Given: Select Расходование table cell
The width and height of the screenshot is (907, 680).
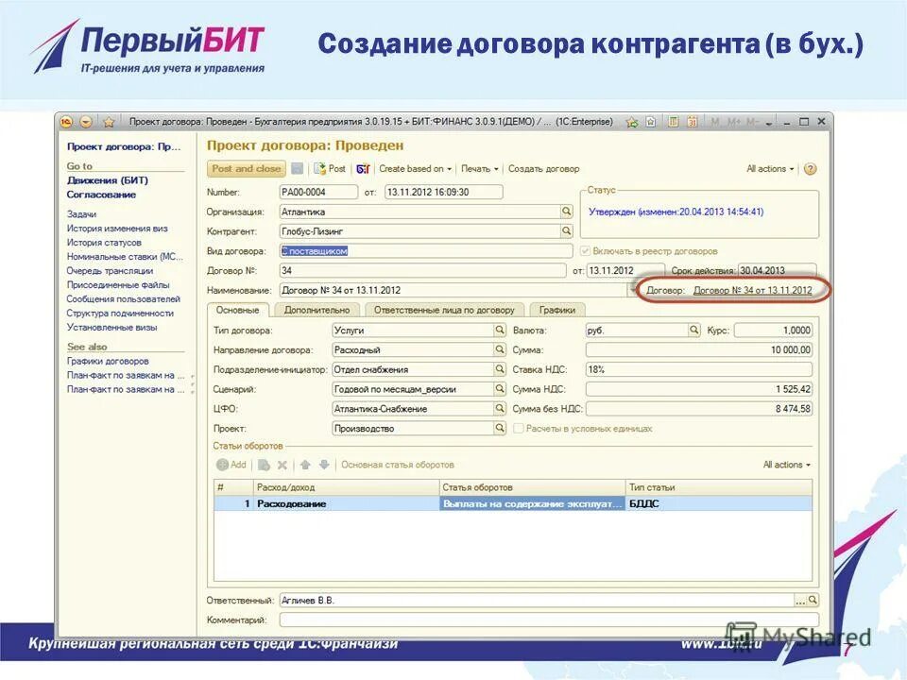Looking at the screenshot, I should click(x=346, y=503).
